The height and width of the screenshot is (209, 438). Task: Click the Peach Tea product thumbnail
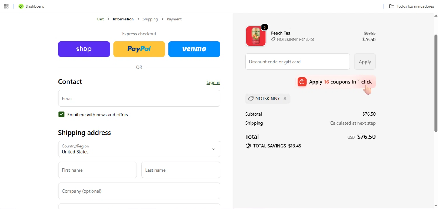tap(256, 36)
